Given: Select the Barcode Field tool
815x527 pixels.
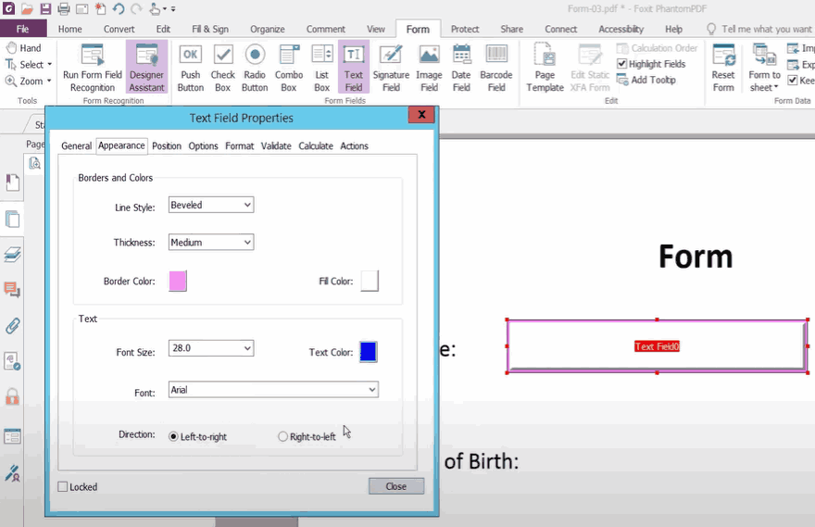Looking at the screenshot, I should [496, 68].
